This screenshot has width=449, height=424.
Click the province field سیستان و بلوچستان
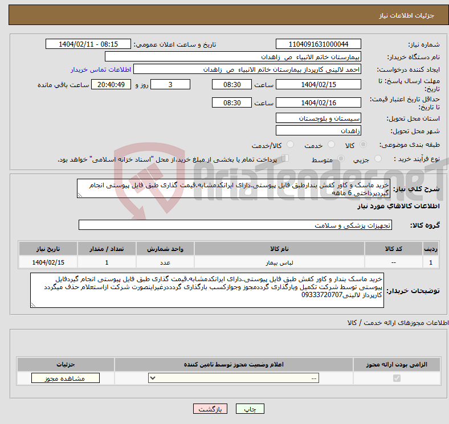318,118
